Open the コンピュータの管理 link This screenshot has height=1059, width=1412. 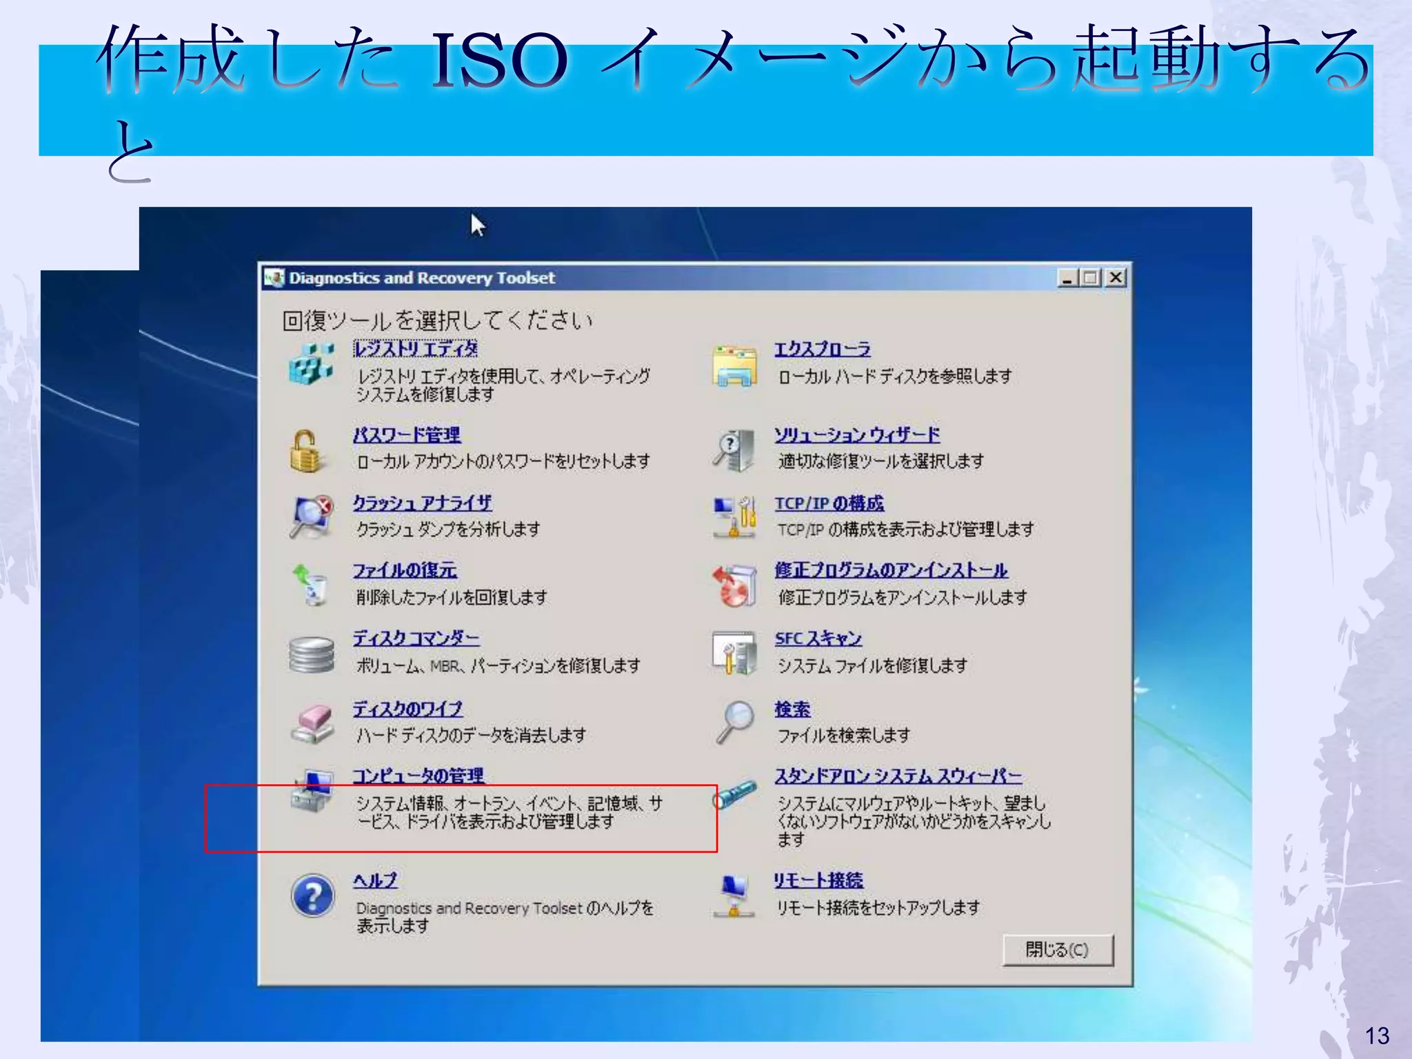tap(418, 776)
